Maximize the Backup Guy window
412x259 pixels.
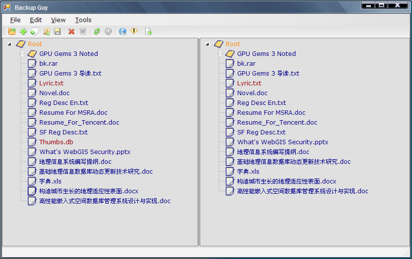click(381, 5)
